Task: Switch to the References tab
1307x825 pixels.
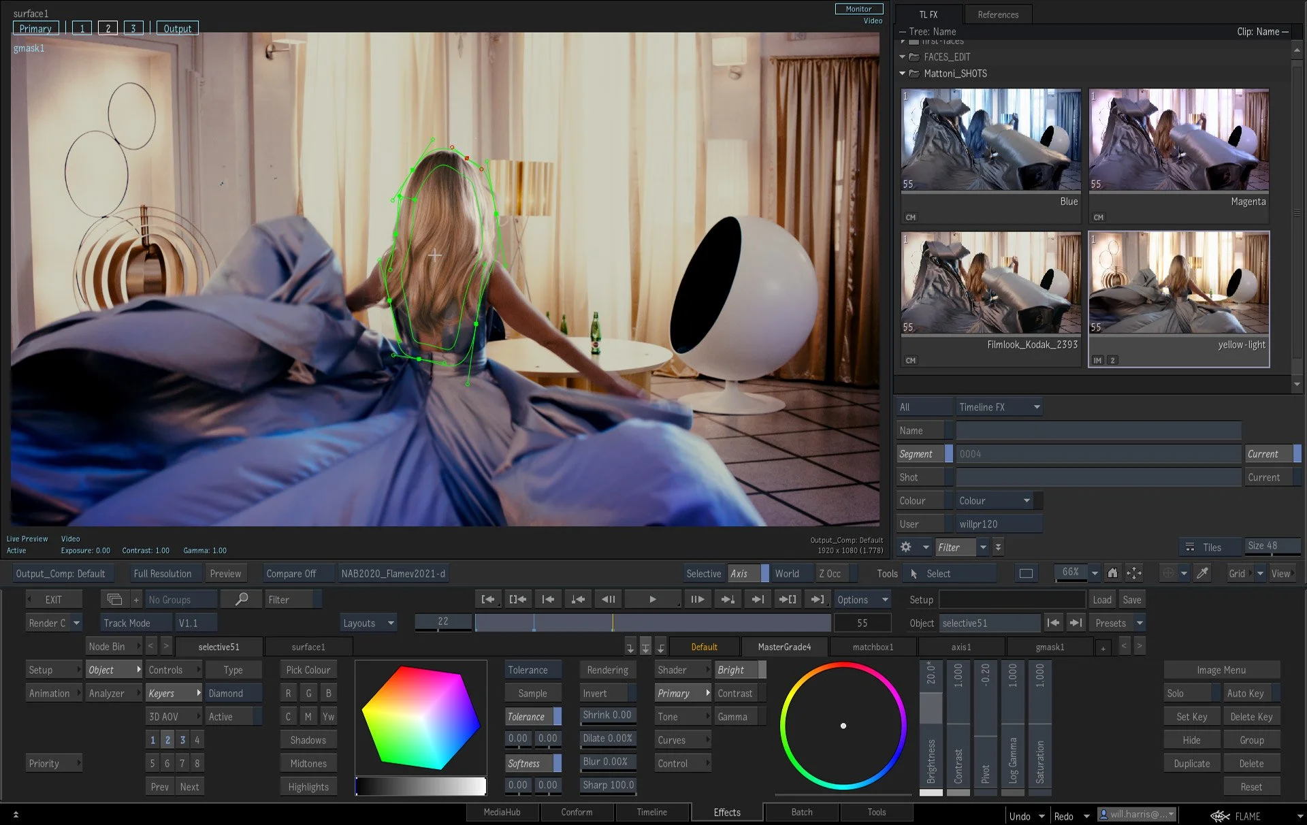Action: [x=997, y=14]
